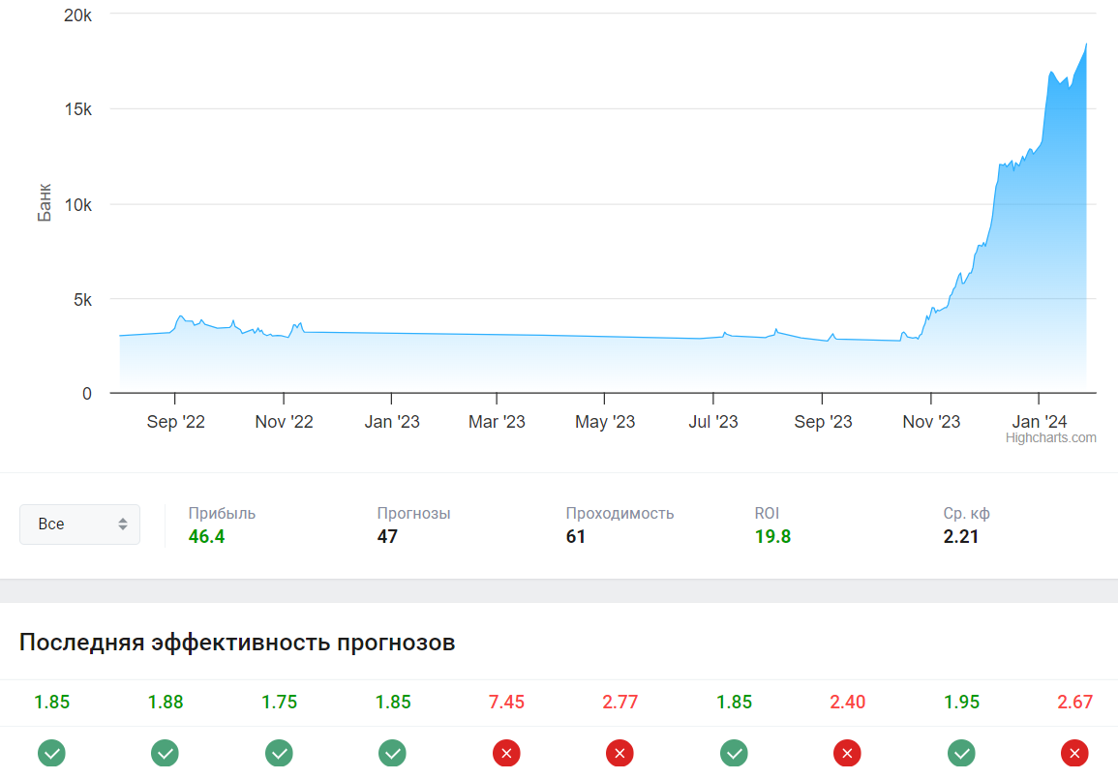Select the Прибыль statistic showing 46.4
This screenshot has height=779, width=1118.
[206, 536]
